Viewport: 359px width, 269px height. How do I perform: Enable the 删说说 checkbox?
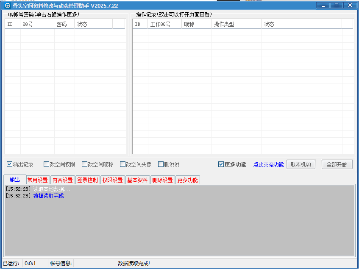161,164
